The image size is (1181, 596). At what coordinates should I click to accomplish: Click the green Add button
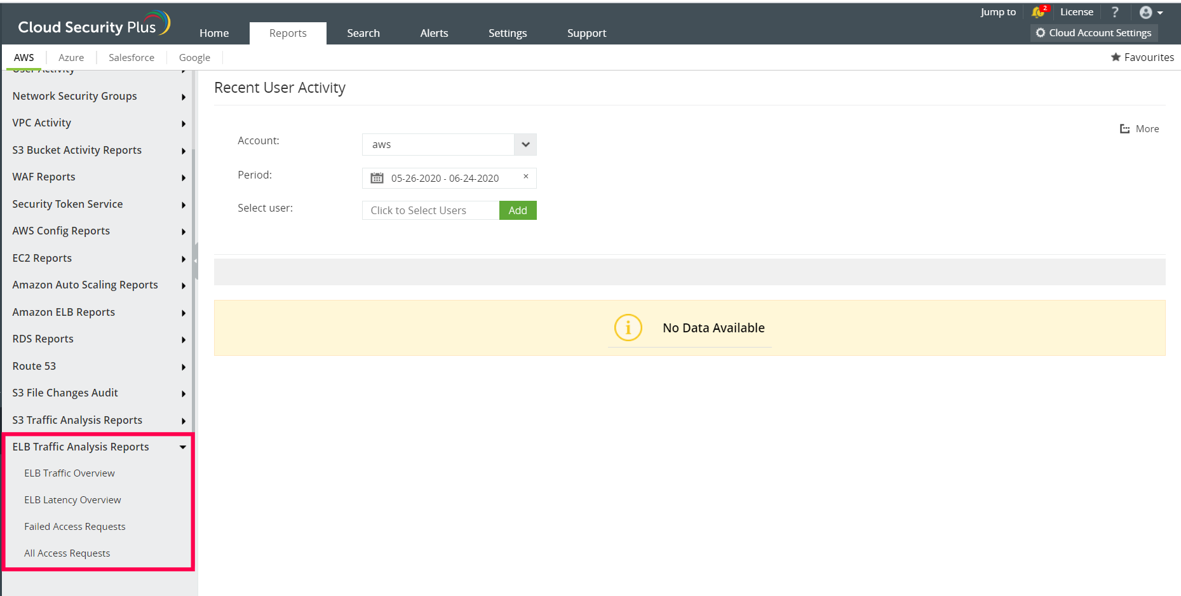(x=517, y=210)
